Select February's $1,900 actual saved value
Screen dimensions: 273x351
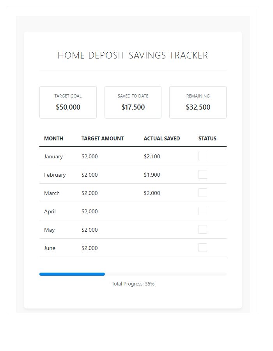(152, 175)
